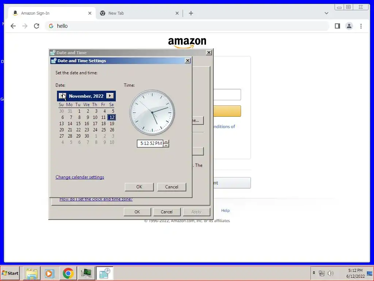Viewport: 374px width, 281px height.
Task: Click Chrome icon in taskbar
Action: tap(68, 273)
